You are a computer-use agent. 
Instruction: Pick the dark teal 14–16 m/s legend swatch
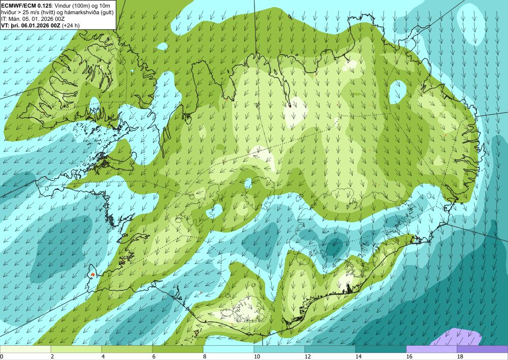coord(381,349)
